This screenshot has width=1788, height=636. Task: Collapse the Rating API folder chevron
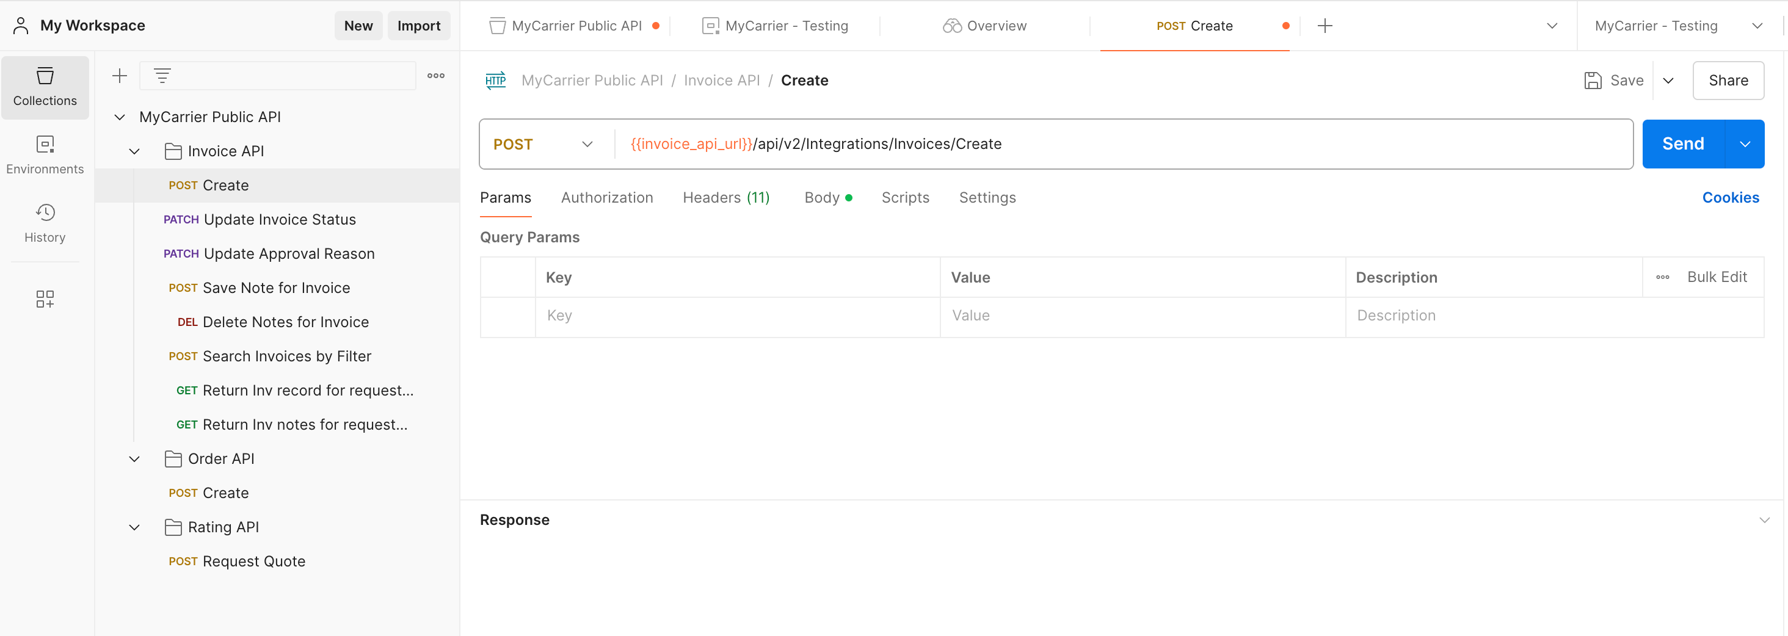point(135,527)
